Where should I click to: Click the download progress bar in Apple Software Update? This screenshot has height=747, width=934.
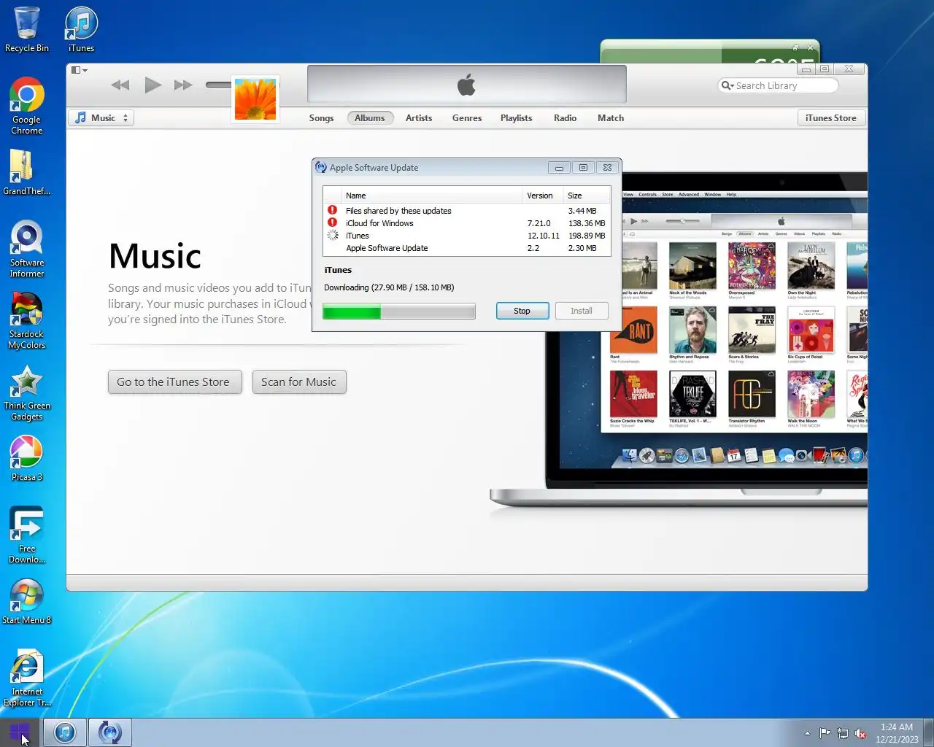399,312
